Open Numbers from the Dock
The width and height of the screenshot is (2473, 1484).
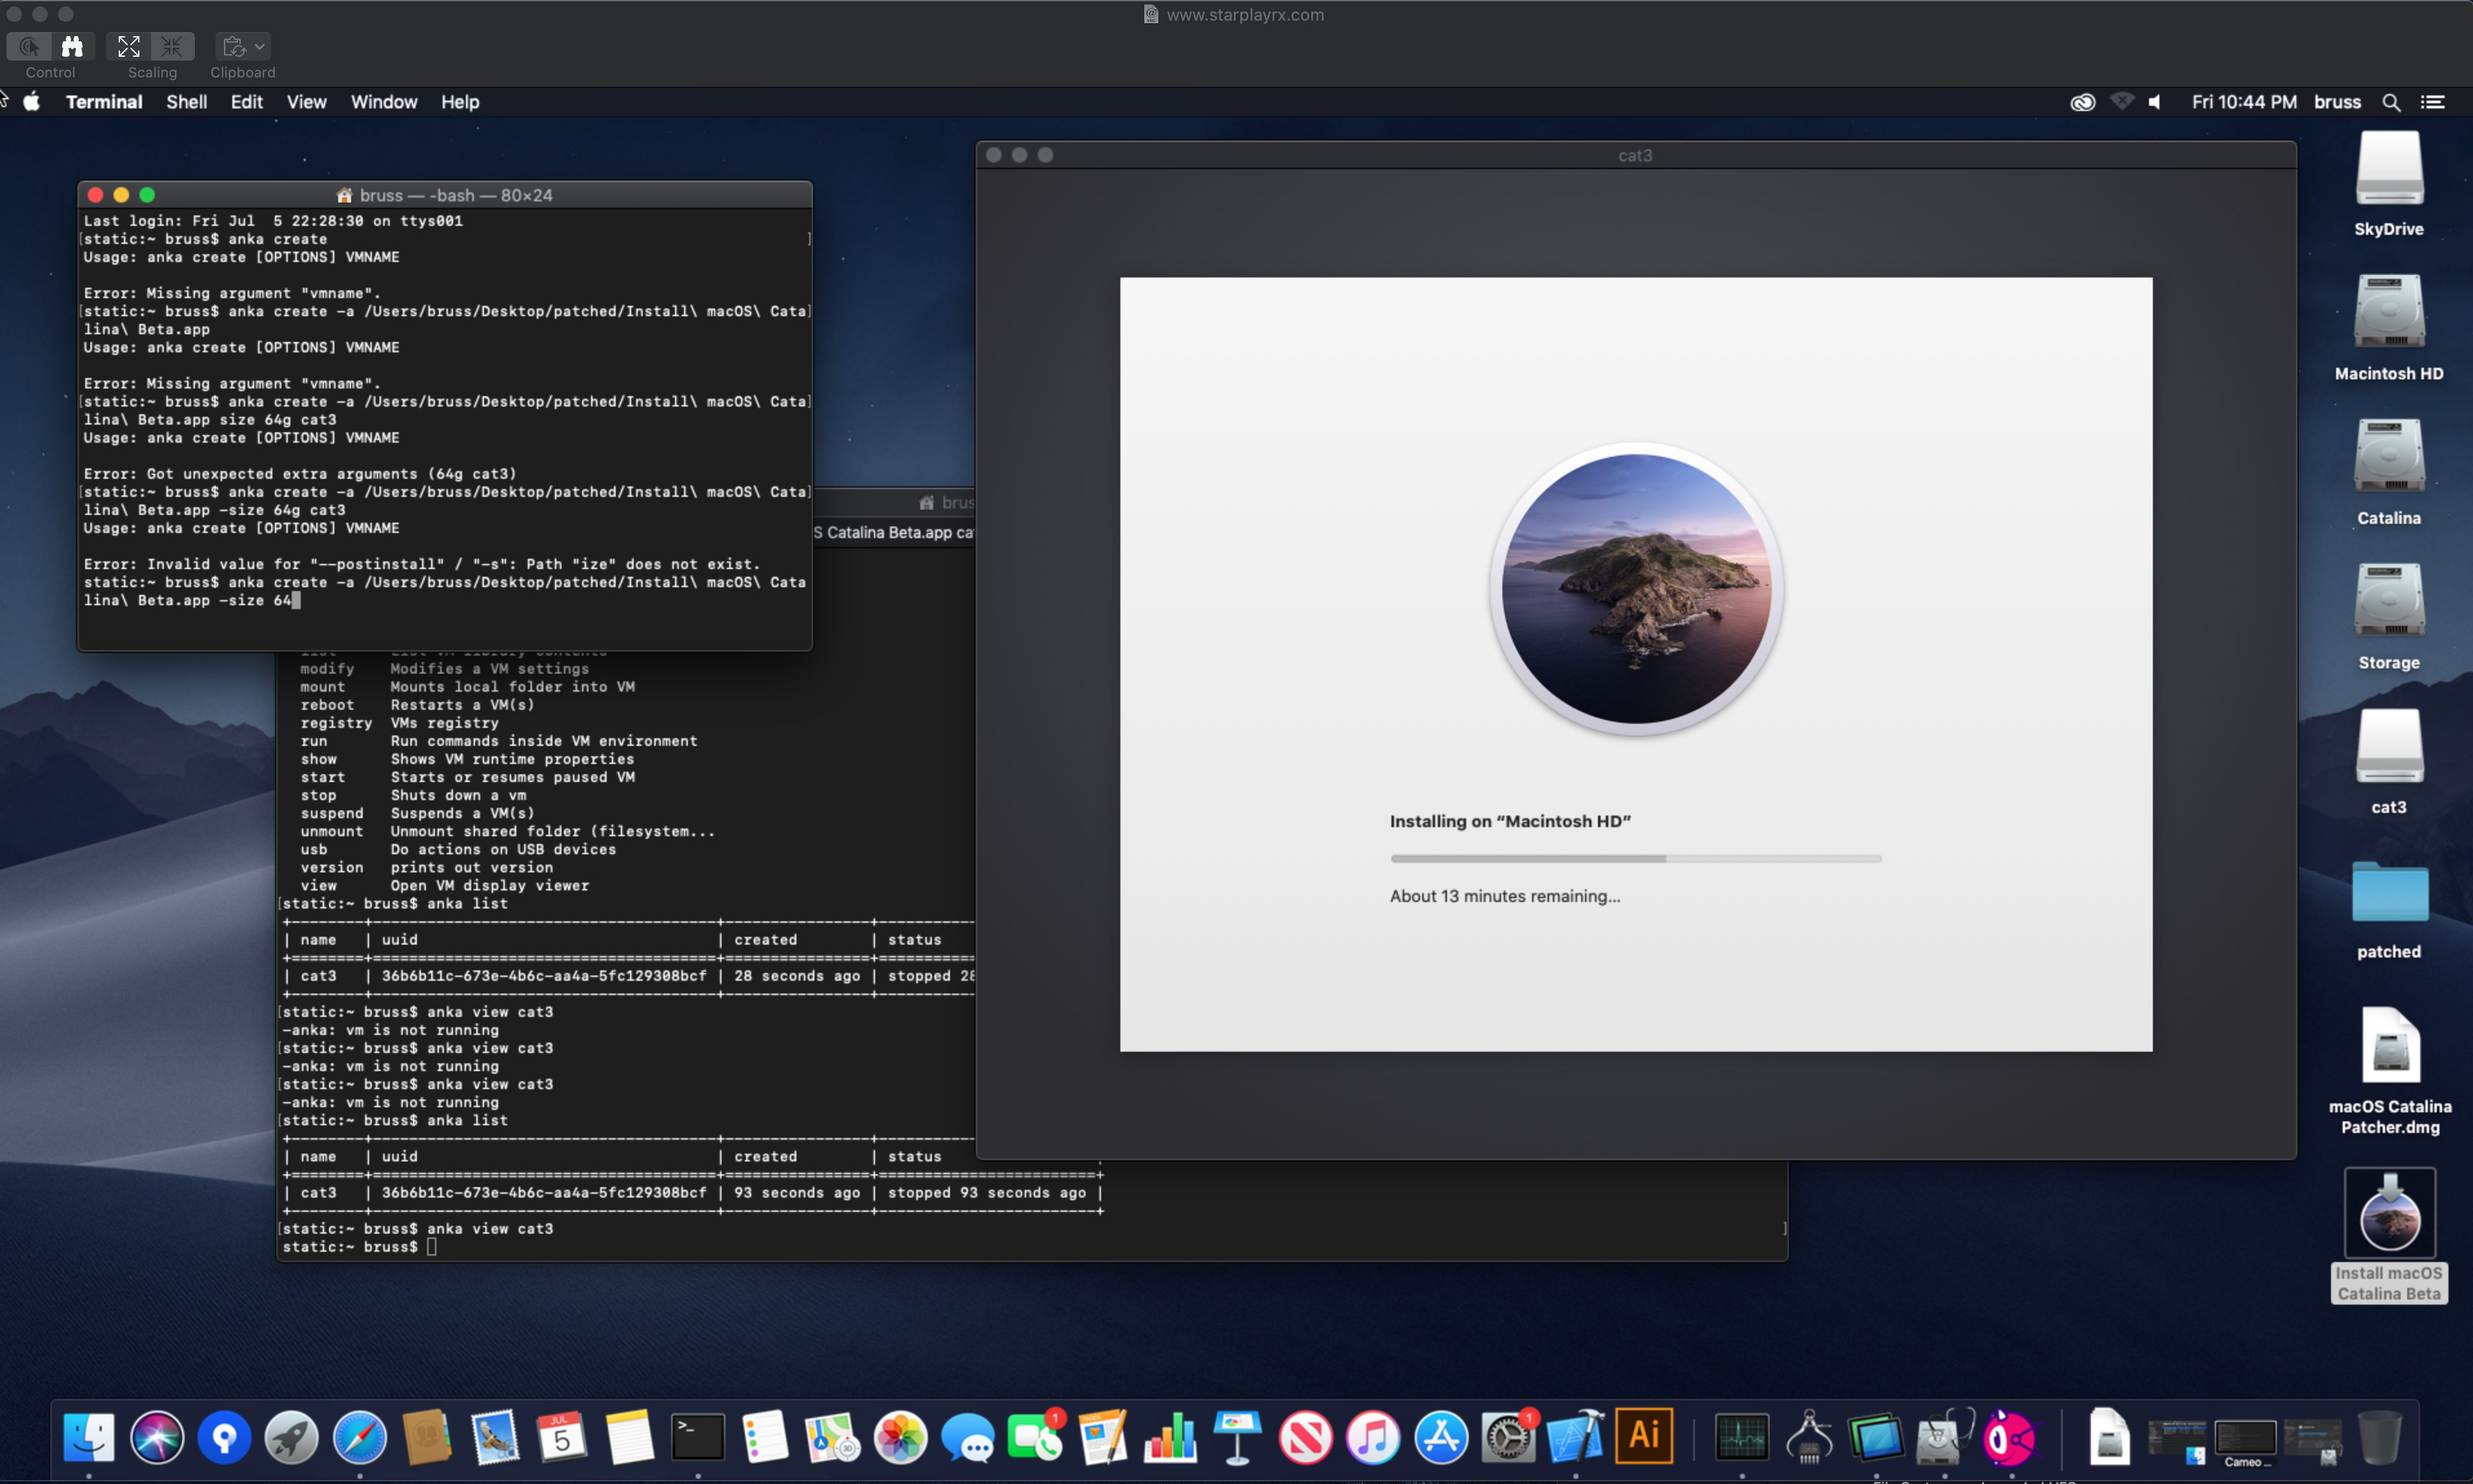click(x=1171, y=1438)
